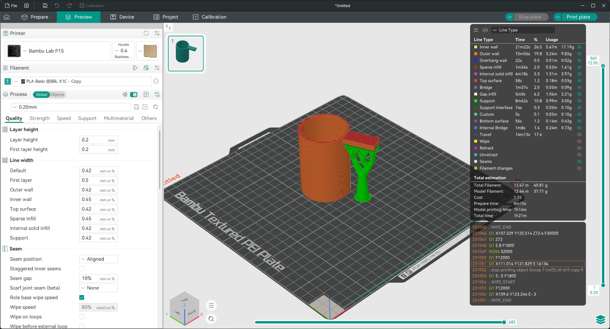Screen dimensions: 610x329
Task: Open filament settings icon in Filament header
Action: pyautogui.click(x=157, y=68)
